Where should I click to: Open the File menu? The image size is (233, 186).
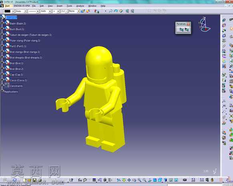pos(34,6)
